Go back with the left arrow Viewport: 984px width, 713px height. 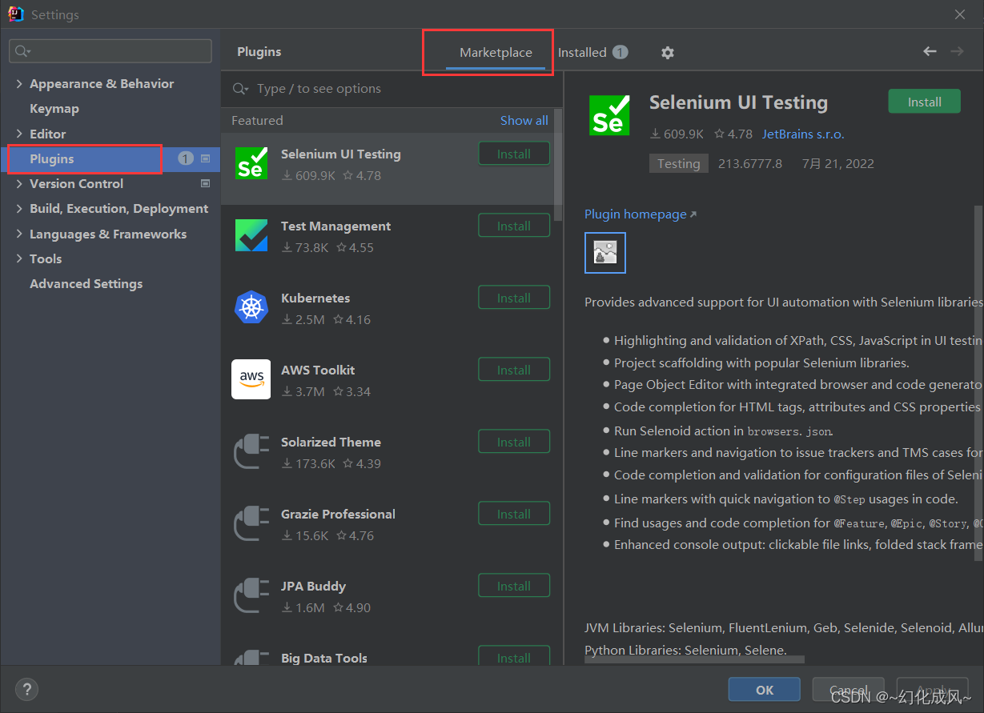[x=930, y=51]
